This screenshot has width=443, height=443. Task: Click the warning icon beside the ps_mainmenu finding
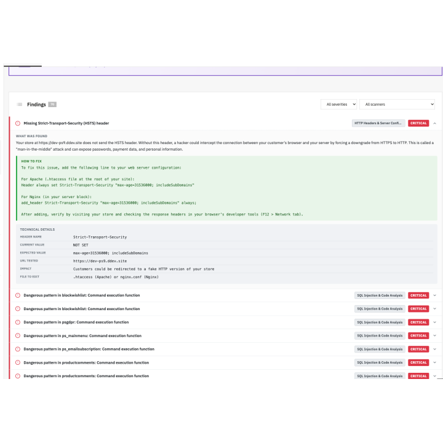coord(18,335)
